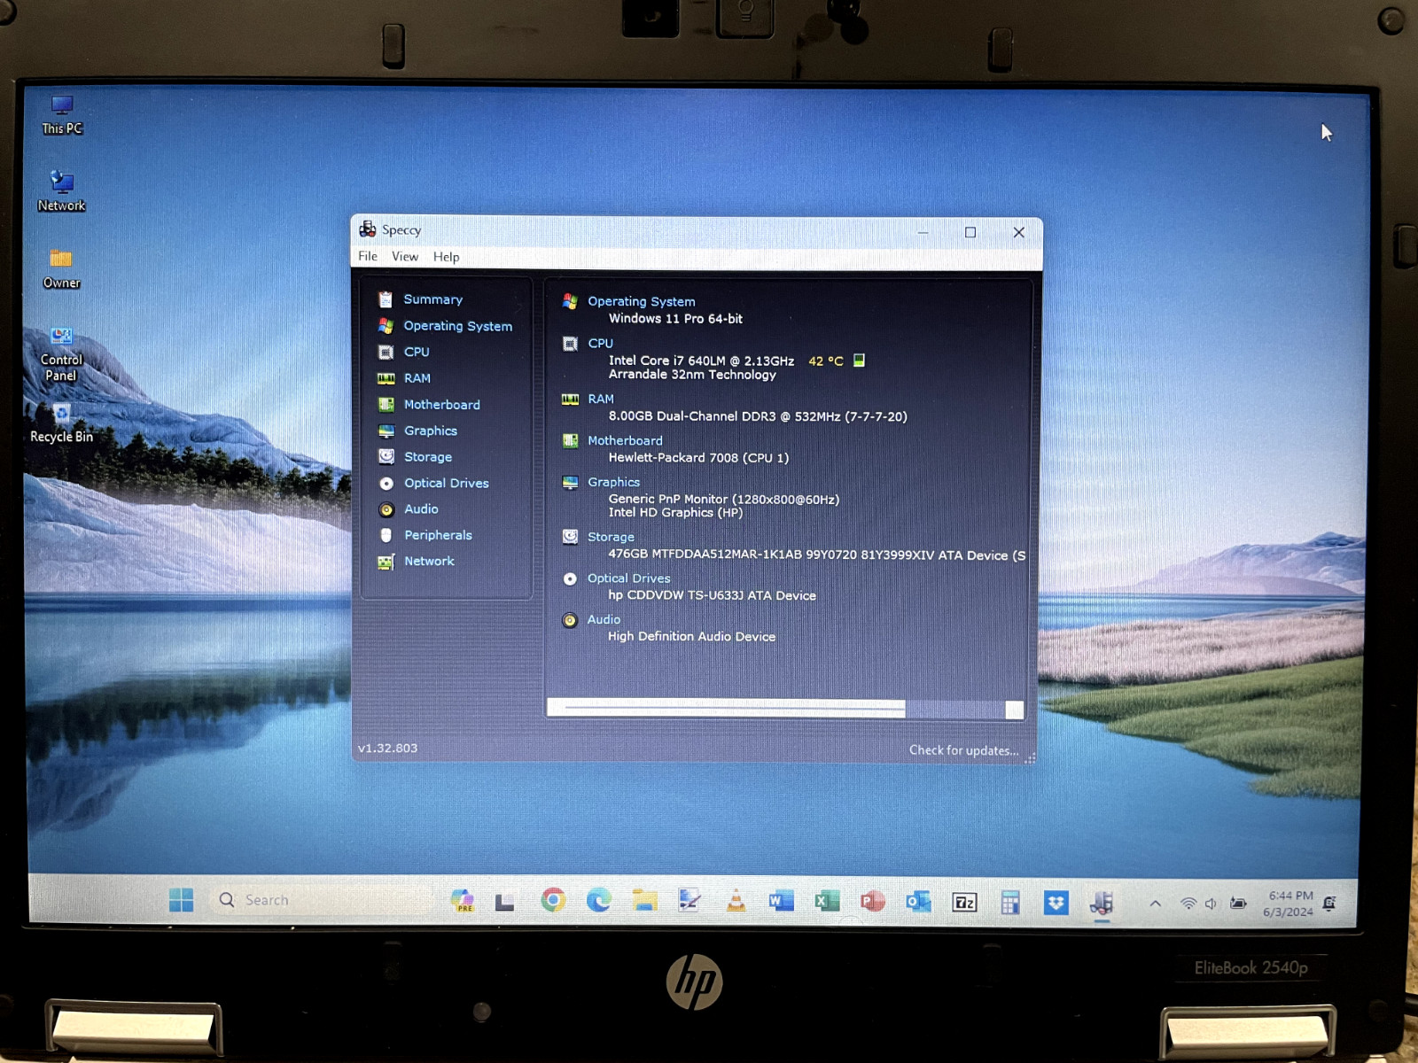This screenshot has height=1063, width=1418.
Task: Open the Windows Start menu
Action: pyautogui.click(x=181, y=900)
